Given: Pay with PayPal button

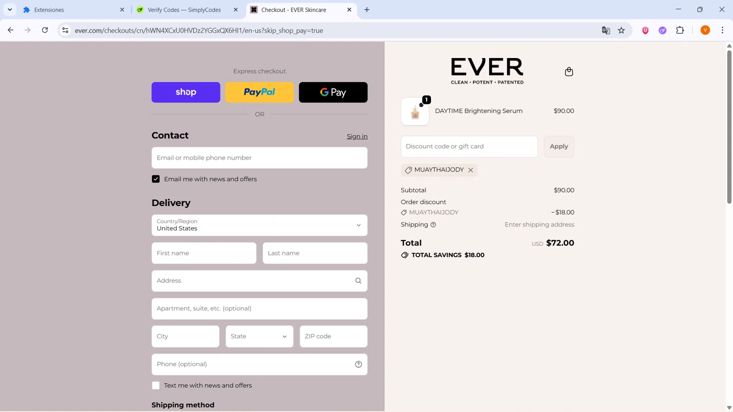Looking at the screenshot, I should point(259,92).
